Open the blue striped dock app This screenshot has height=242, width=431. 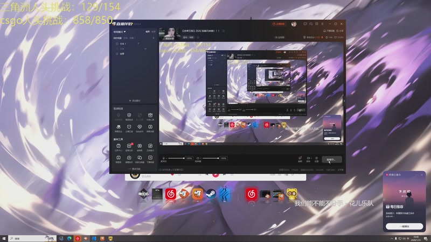point(224,194)
